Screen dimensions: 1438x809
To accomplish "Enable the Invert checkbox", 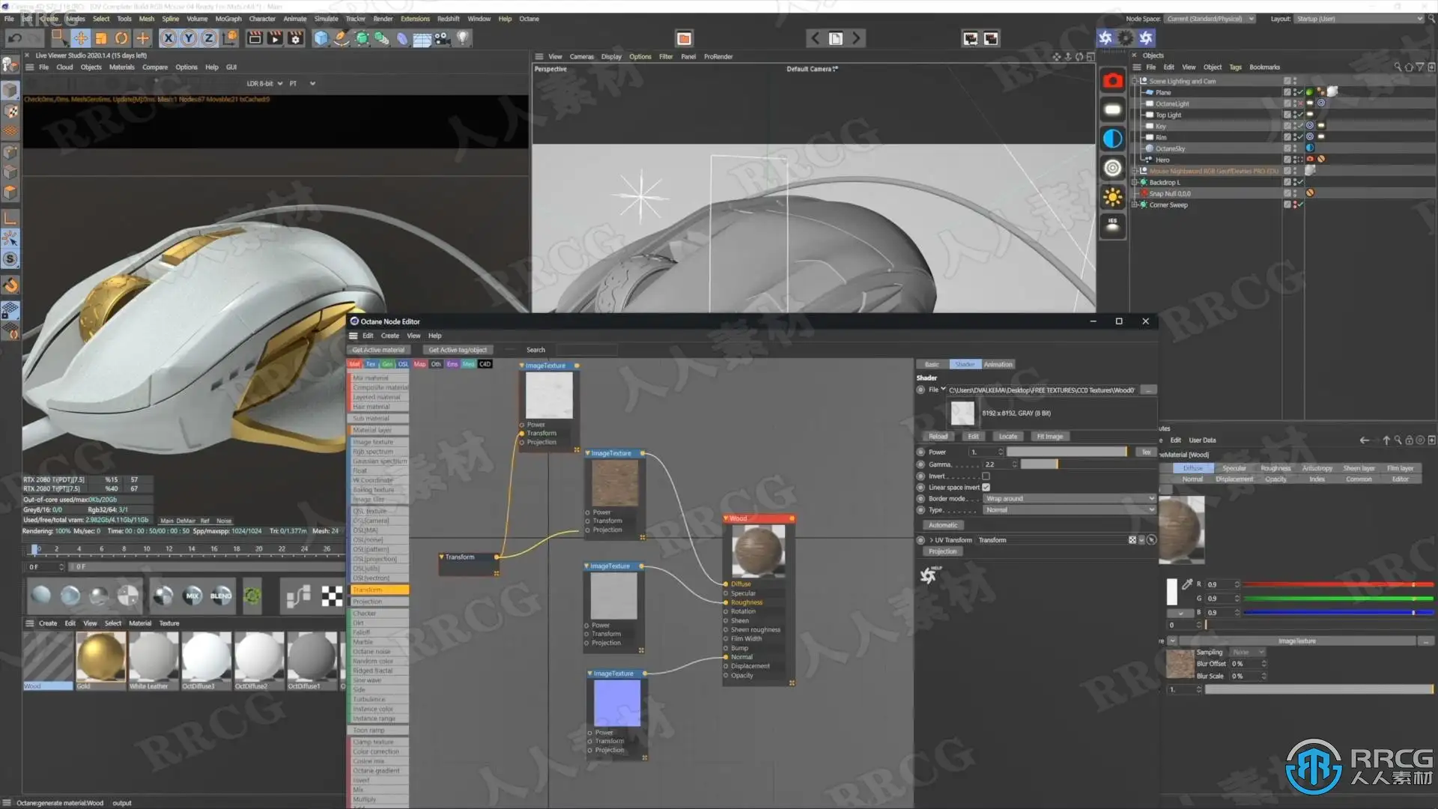I will click(x=986, y=476).
